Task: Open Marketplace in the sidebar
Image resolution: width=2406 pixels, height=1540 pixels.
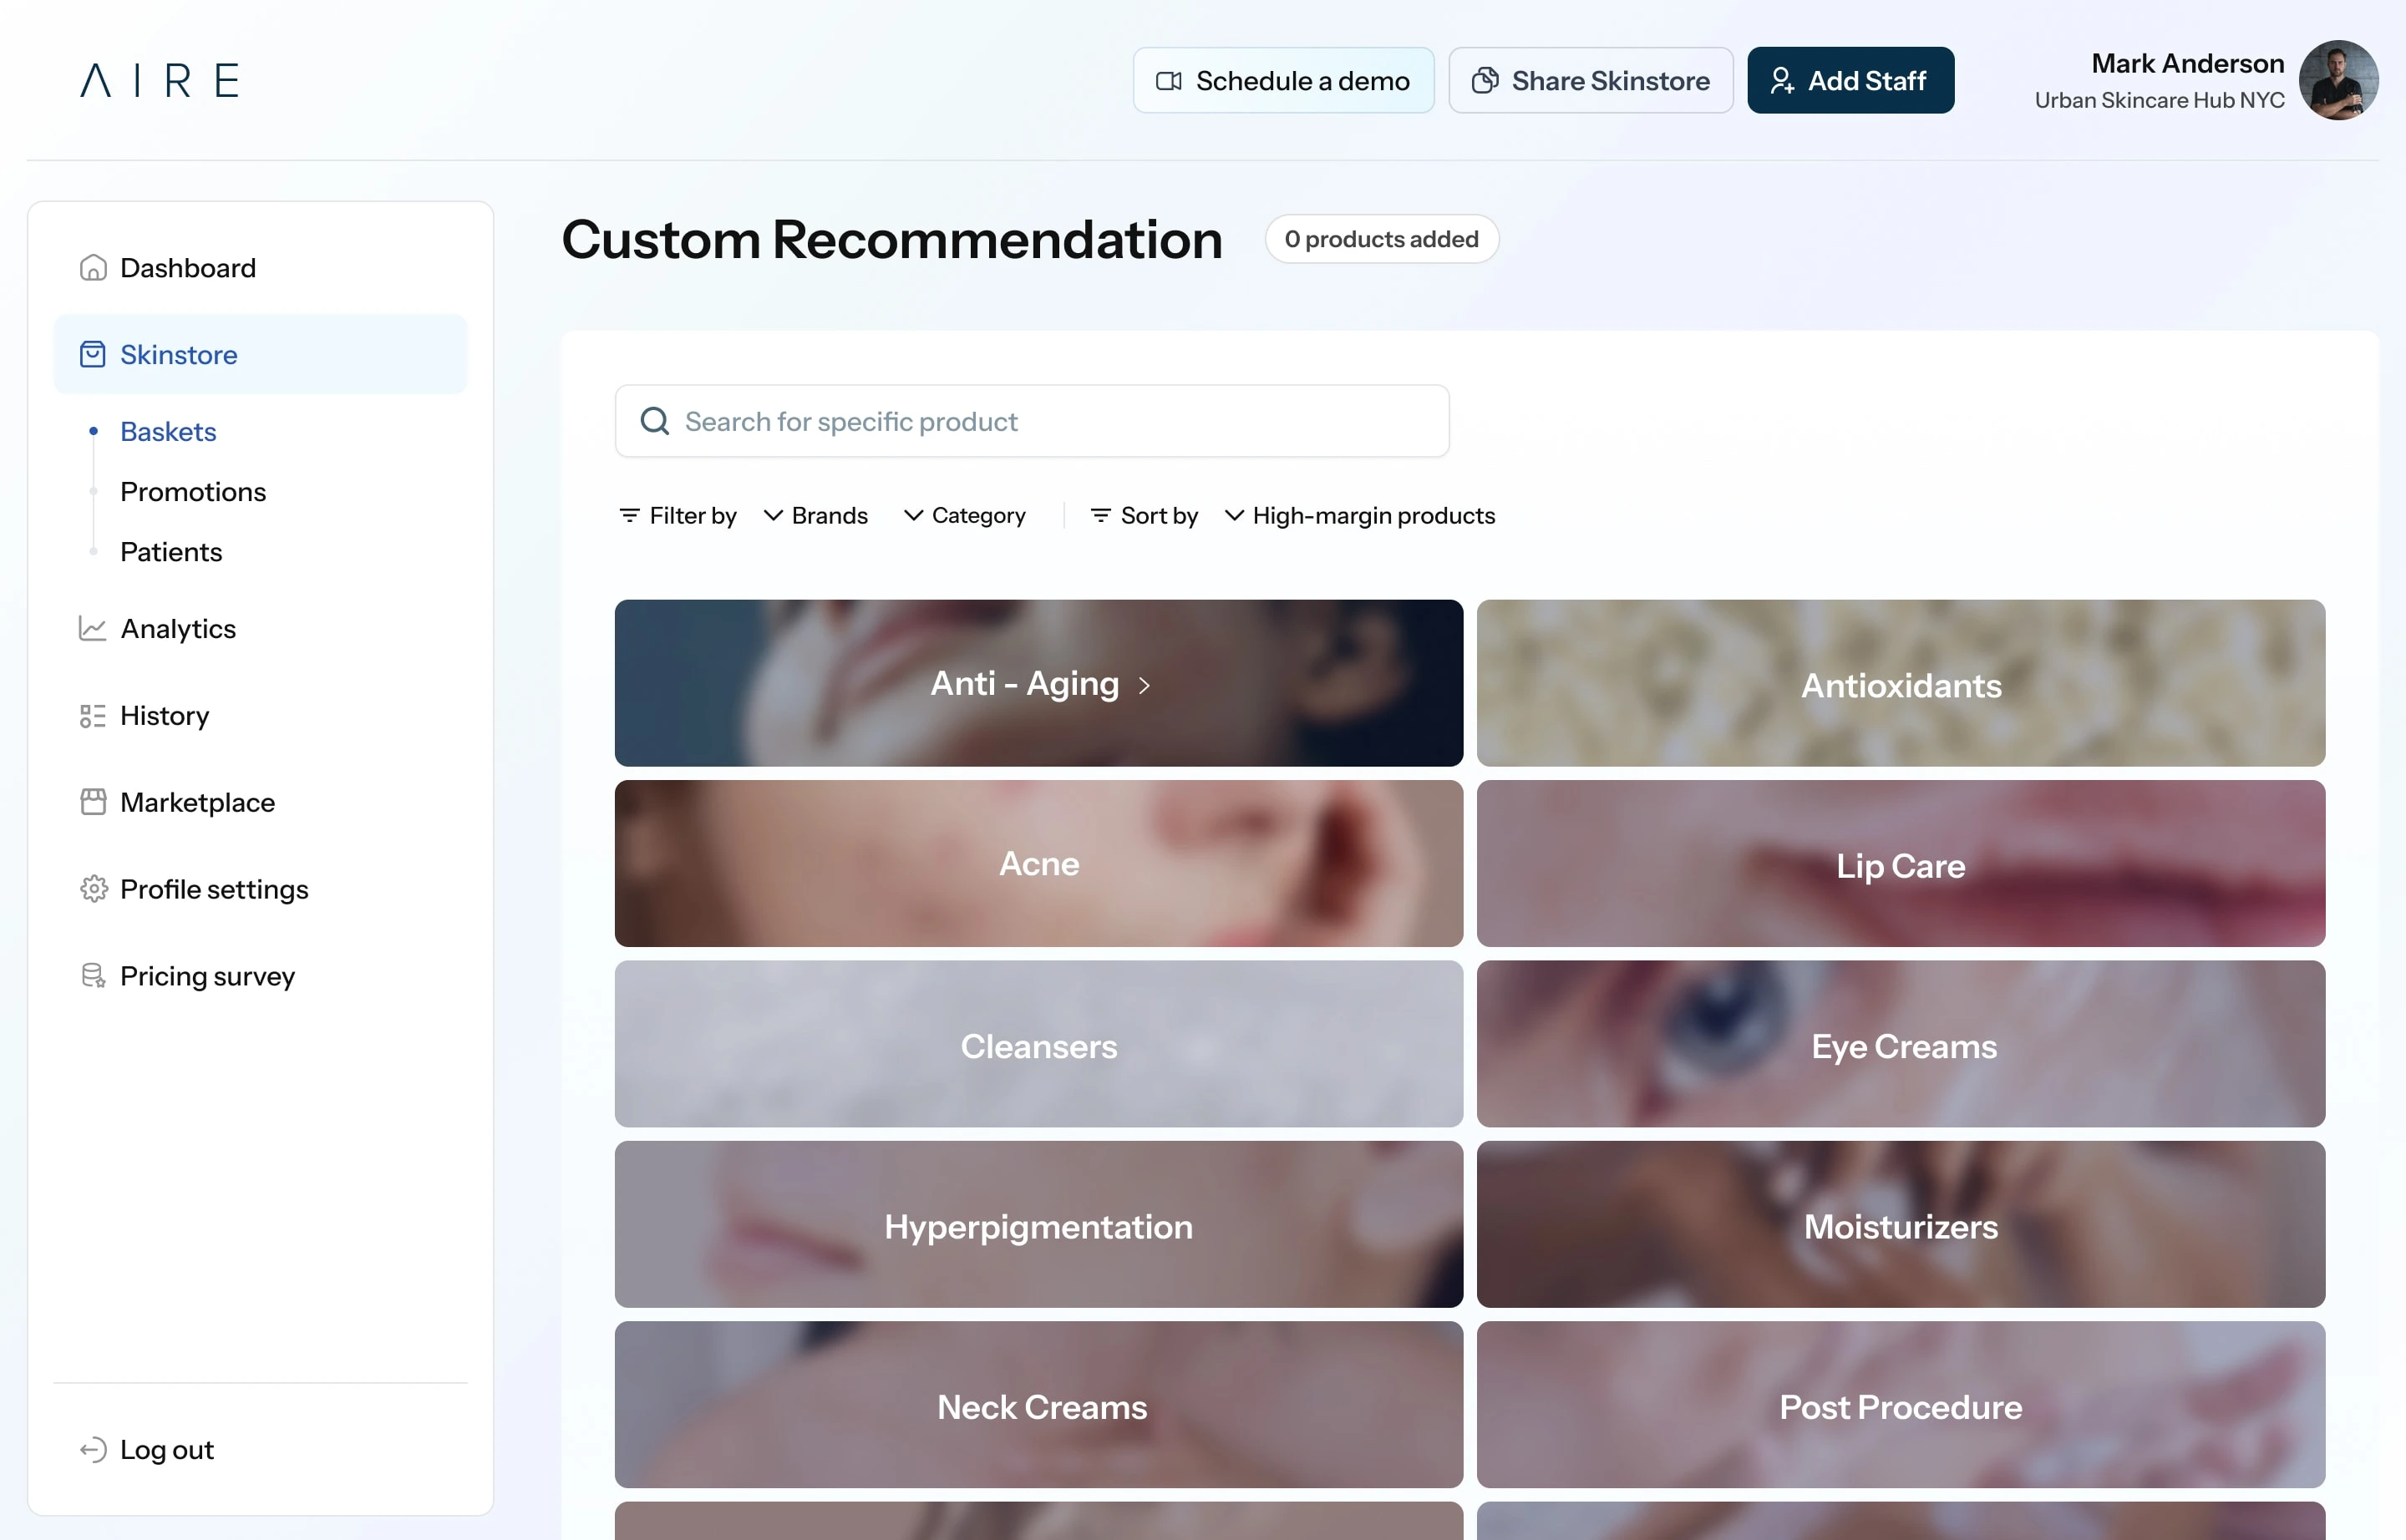Action: pos(260,802)
